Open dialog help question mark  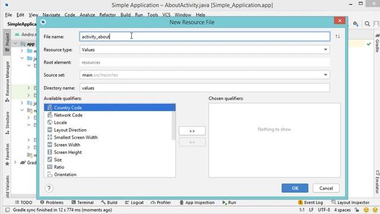tap(49, 188)
